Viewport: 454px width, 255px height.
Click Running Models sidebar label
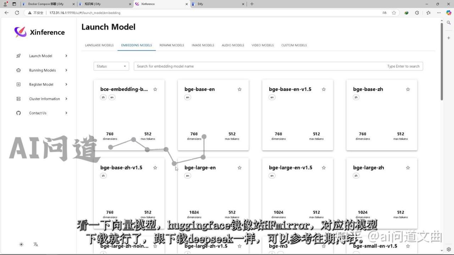[43, 70]
